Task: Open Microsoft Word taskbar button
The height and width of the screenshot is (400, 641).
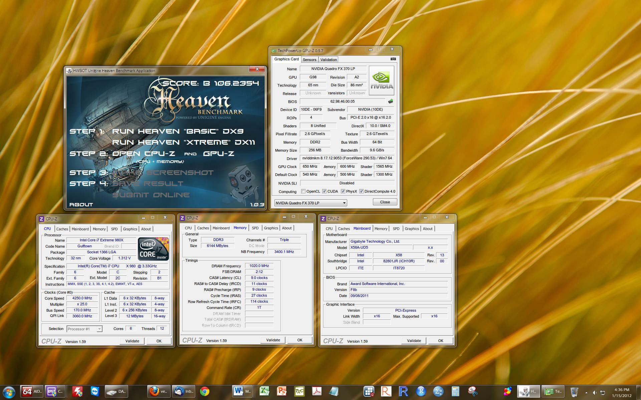Action: tap(243, 391)
